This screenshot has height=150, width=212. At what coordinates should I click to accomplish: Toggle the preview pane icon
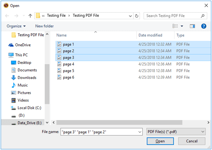[192, 26]
